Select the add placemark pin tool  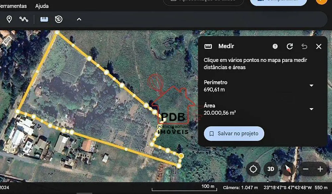[x=9, y=19]
